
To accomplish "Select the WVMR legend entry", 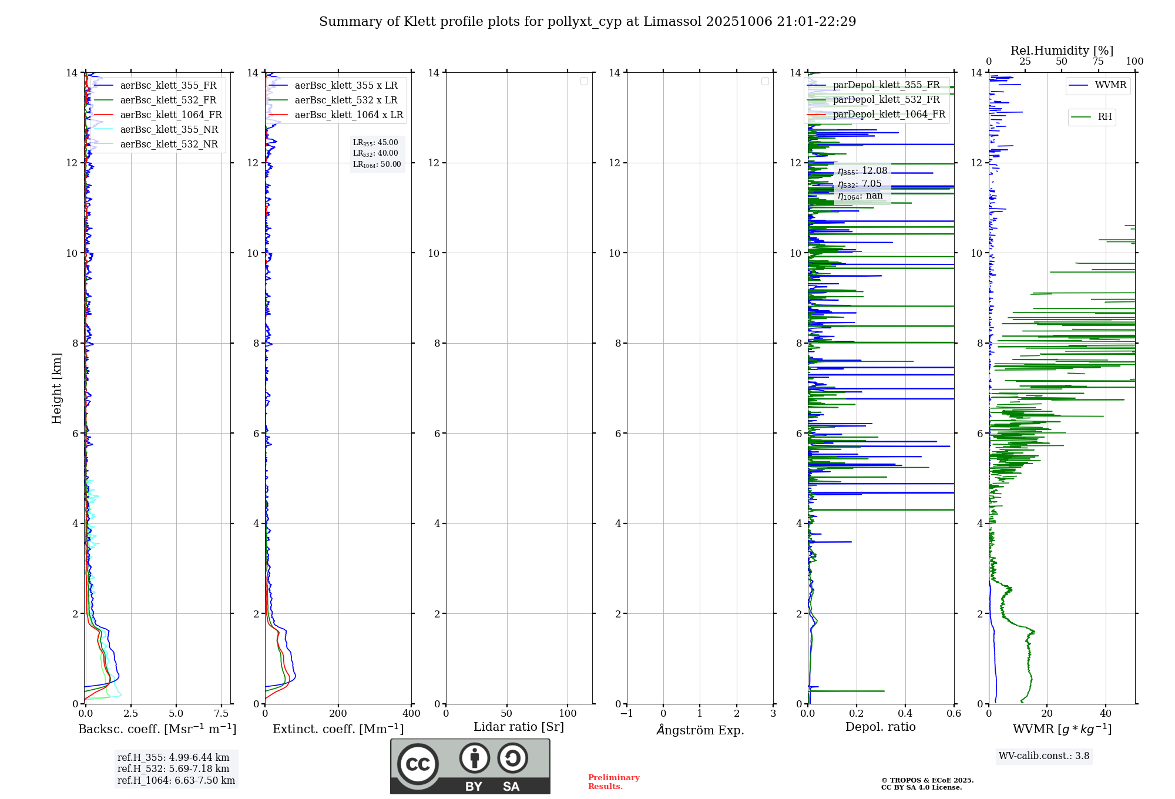I will point(1110,85).
